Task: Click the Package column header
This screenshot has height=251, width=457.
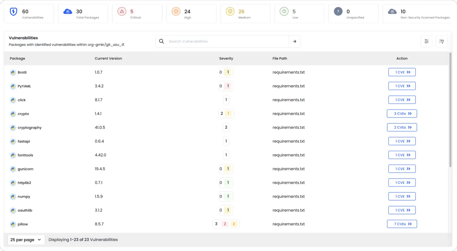Action: tap(17, 58)
